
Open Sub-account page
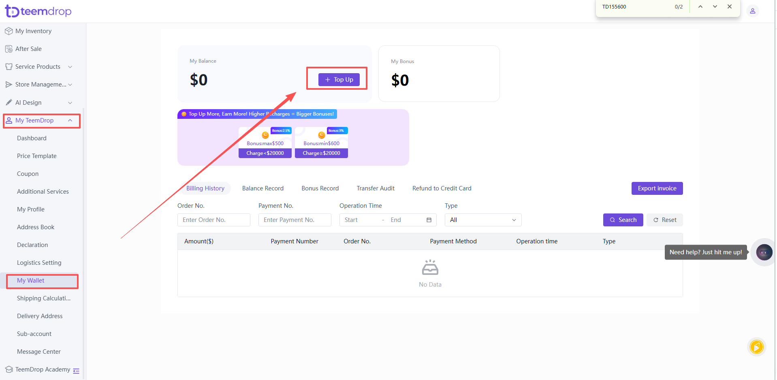34,334
